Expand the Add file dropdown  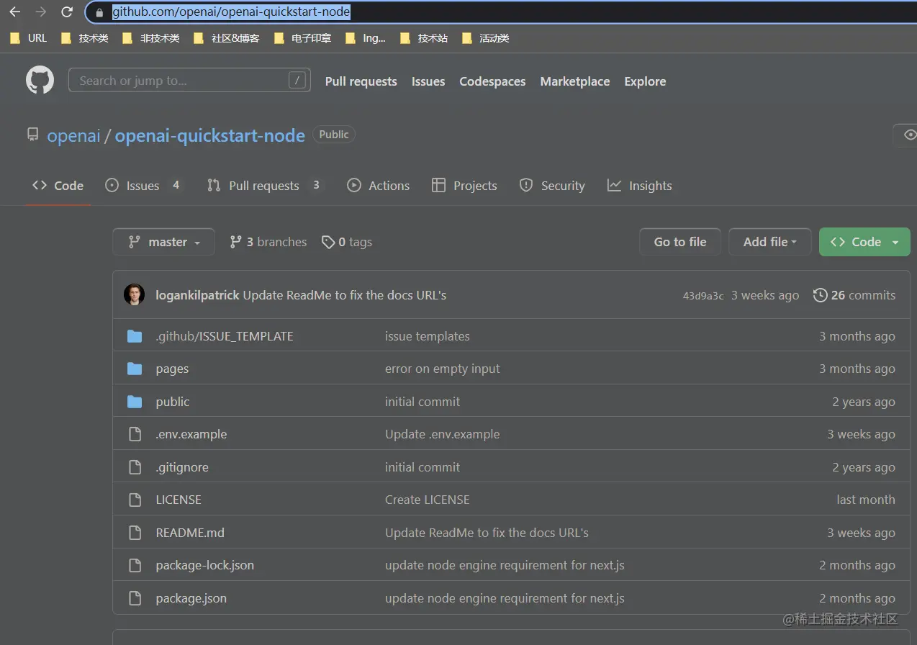coord(769,242)
